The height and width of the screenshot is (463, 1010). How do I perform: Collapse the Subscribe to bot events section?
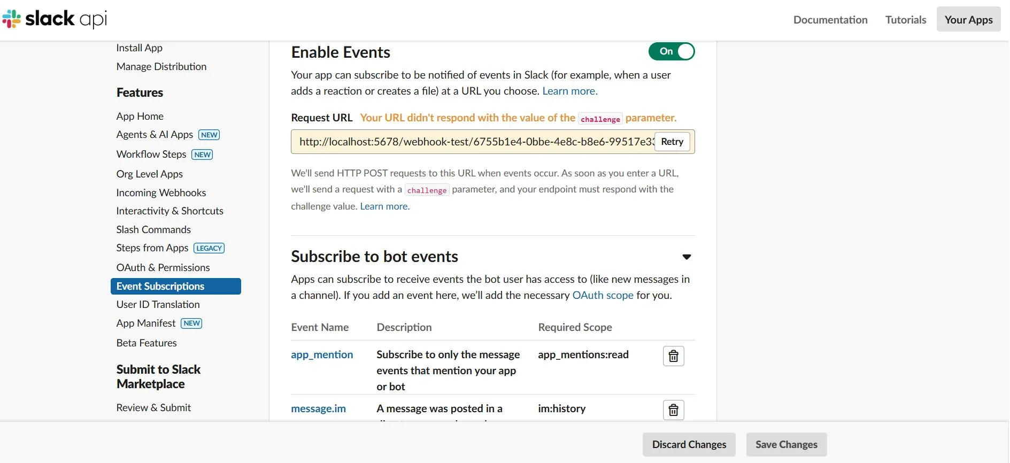[687, 257]
